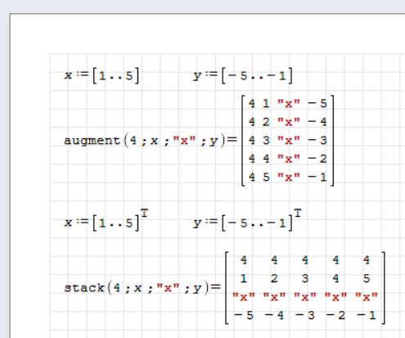Screen dimensions: 405x338
Task: Click the -5 in the augment matrix's first row
Action: click(x=317, y=103)
